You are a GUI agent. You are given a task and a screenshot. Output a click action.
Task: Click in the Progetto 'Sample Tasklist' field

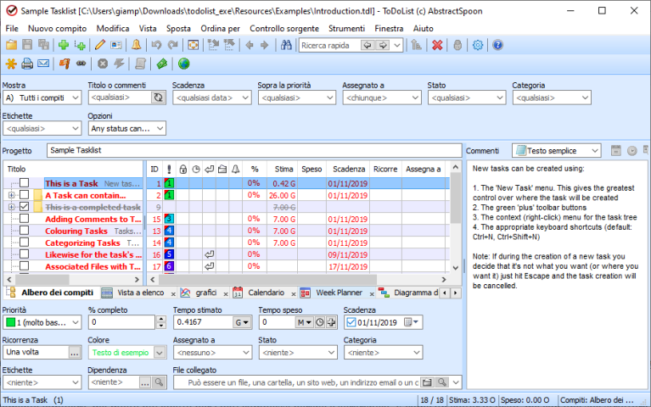pyautogui.click(x=254, y=151)
